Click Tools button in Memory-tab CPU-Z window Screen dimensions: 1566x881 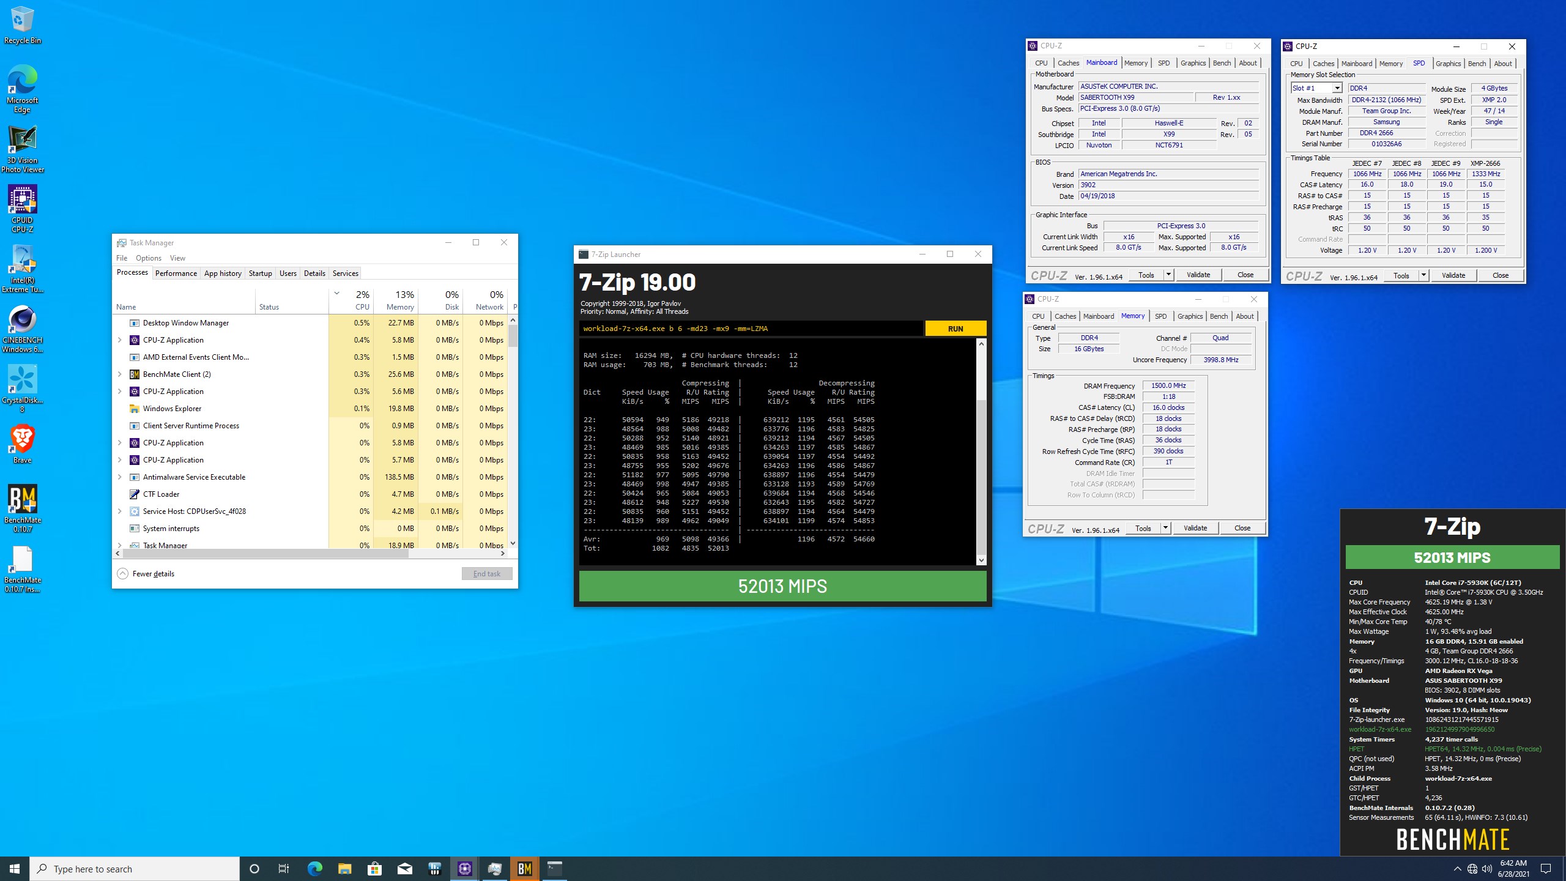pyautogui.click(x=1143, y=528)
